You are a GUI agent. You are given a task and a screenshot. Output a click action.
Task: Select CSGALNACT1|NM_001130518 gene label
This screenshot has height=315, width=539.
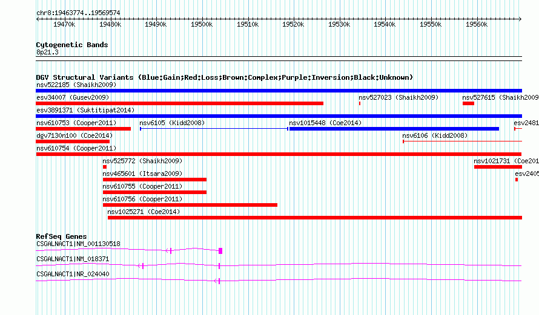[78, 244]
